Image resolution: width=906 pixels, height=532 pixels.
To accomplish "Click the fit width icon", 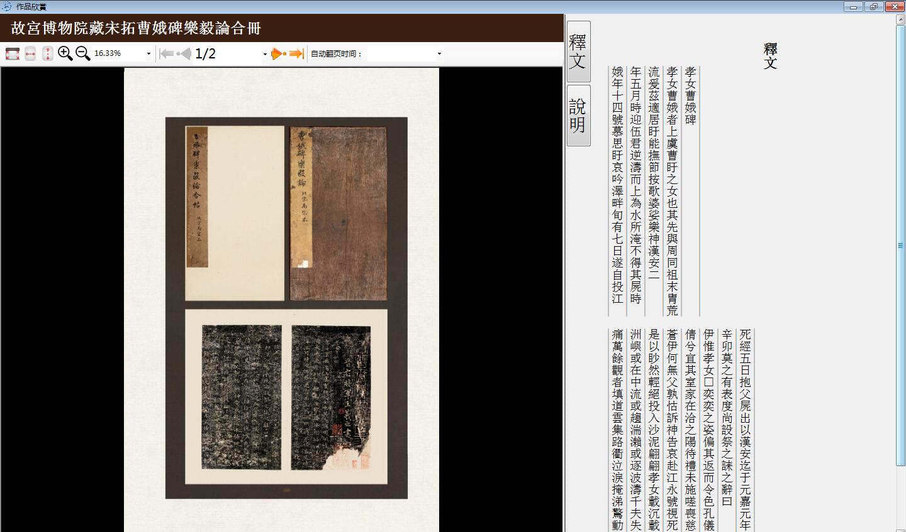I will (30, 54).
